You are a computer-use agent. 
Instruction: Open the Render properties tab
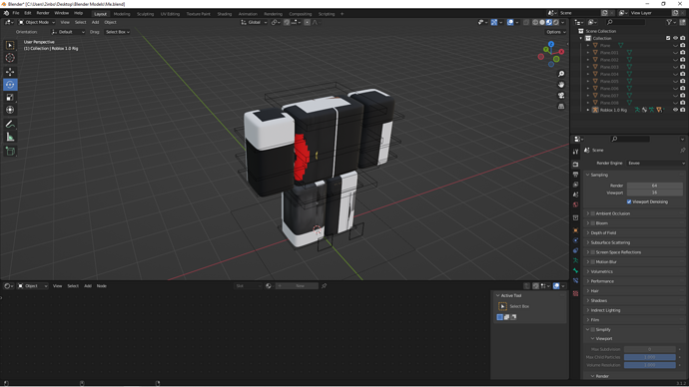(575, 165)
